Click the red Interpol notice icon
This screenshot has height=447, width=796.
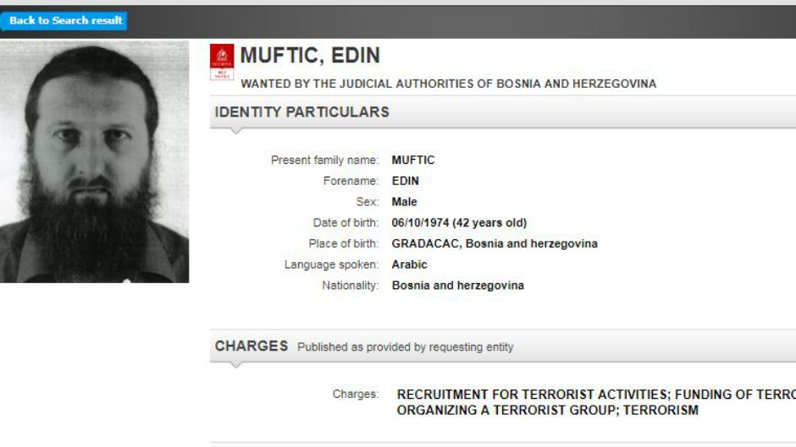[222, 61]
